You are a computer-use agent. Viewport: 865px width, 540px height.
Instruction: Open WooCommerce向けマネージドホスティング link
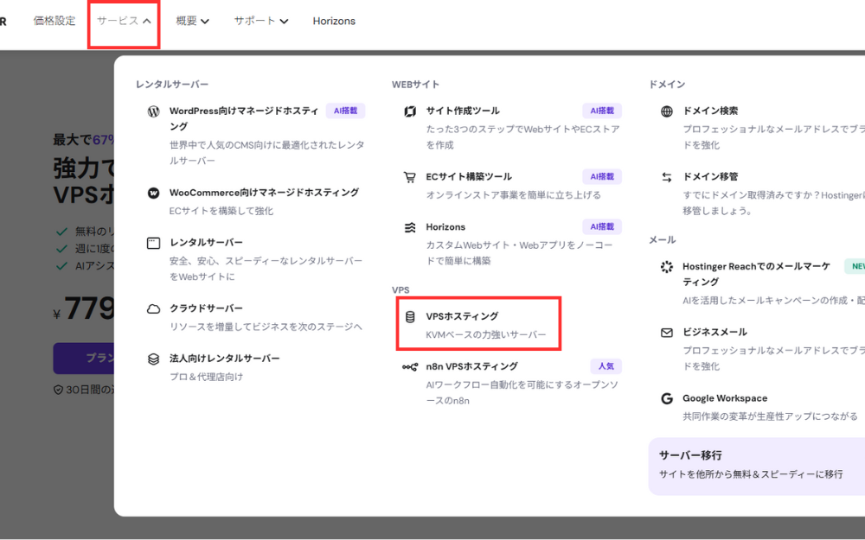(264, 193)
